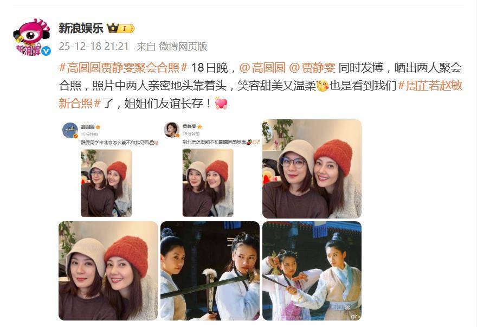Open thumbnail showing 贾静雯's post screenshot
477x327 pixels.
coord(210,169)
